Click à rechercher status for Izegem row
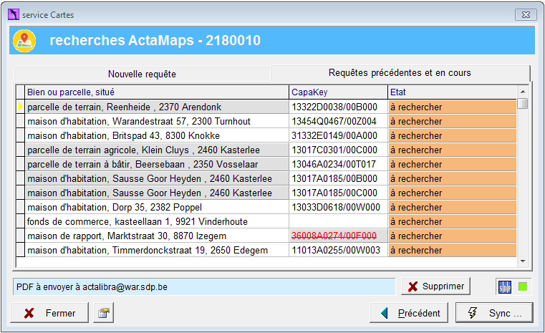This screenshot has height=333, width=545. pyautogui.click(x=452, y=236)
